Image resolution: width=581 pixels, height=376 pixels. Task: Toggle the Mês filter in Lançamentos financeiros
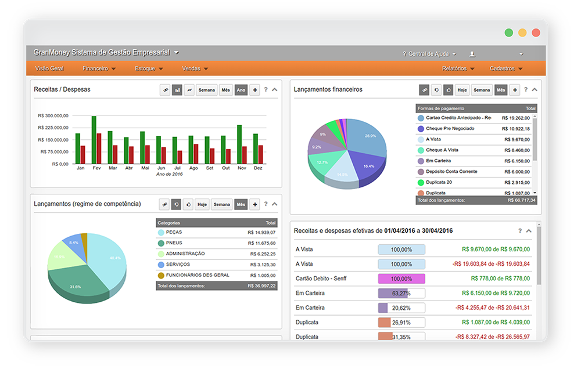[501, 90]
